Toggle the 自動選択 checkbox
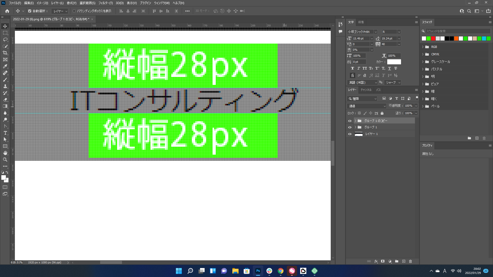The width and height of the screenshot is (493, 277). (30, 11)
